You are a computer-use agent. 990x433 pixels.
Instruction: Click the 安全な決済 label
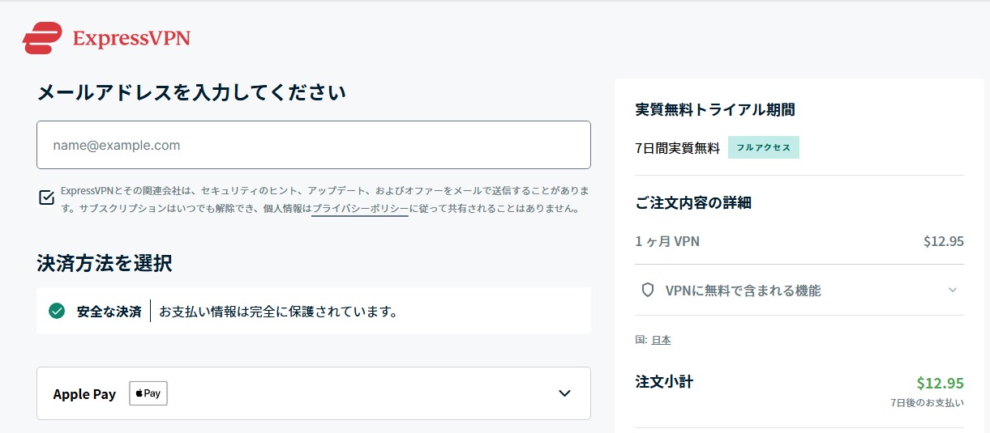click(109, 311)
